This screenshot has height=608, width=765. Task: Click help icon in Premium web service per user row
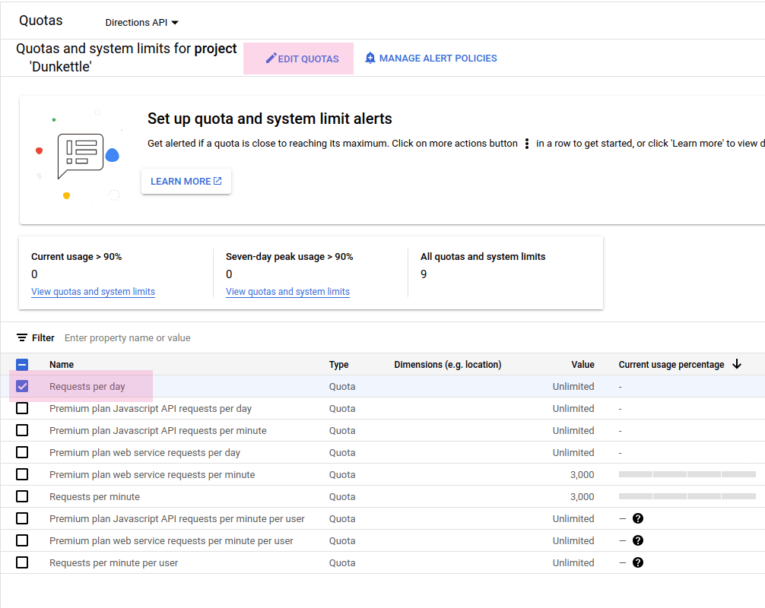[x=638, y=541]
